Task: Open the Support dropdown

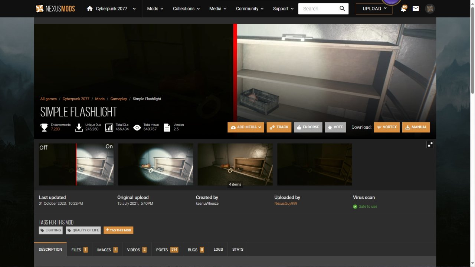Action: click(283, 9)
